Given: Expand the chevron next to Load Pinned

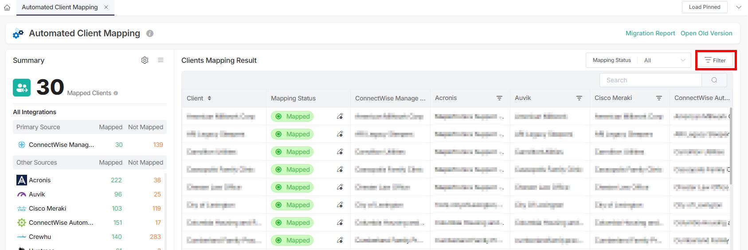Looking at the screenshot, I should point(739,7).
